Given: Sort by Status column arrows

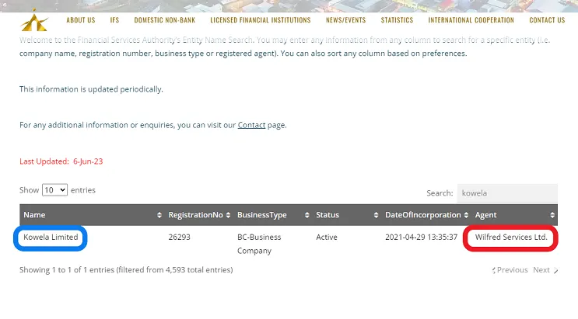Looking at the screenshot, I should [376, 215].
